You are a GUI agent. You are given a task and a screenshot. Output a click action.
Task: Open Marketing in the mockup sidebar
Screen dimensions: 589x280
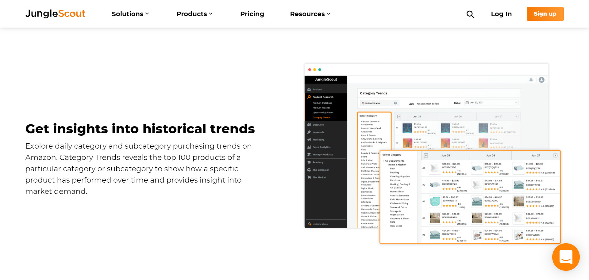click(x=318, y=139)
